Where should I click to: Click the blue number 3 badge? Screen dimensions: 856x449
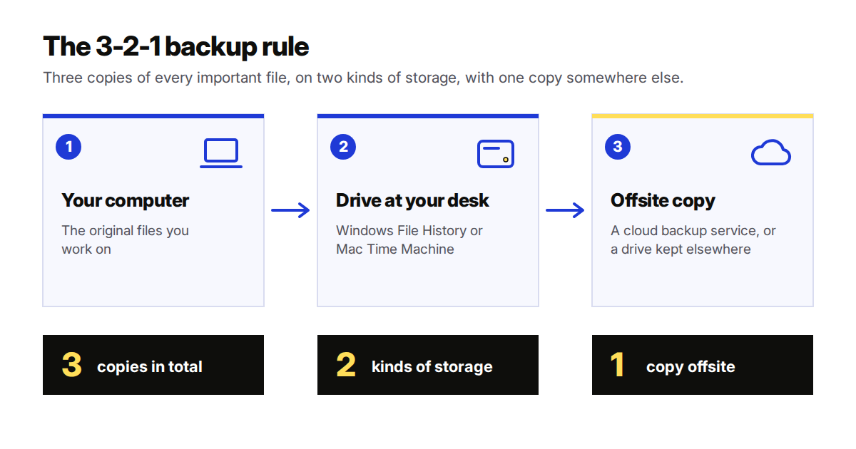coord(618,147)
